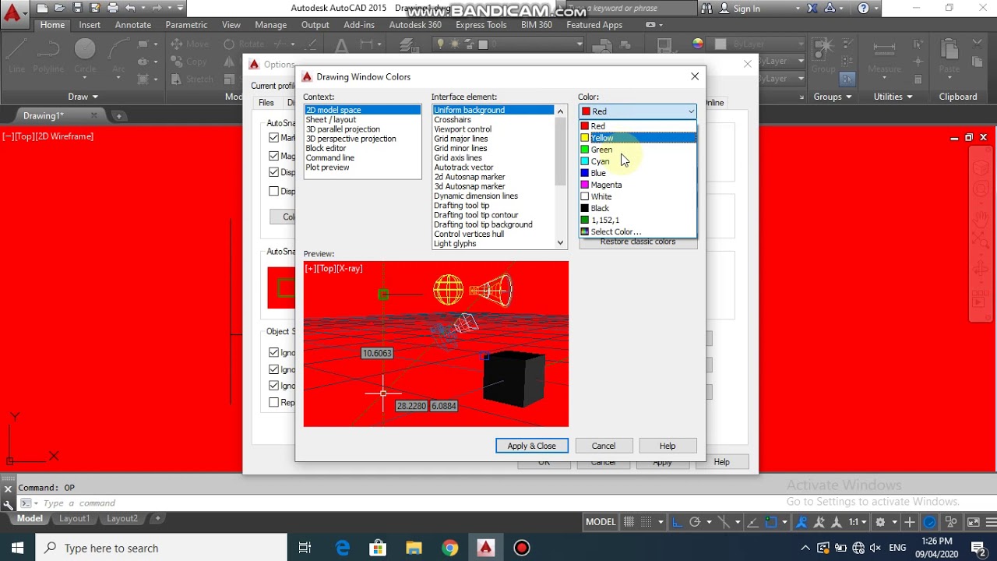Open Microsoft Edge from the taskbar
Image resolution: width=997 pixels, height=561 pixels.
click(x=343, y=548)
